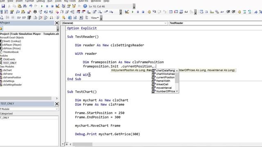262x147 pixels.
Task: Open the Watch Window icon
Action: coord(181,12)
